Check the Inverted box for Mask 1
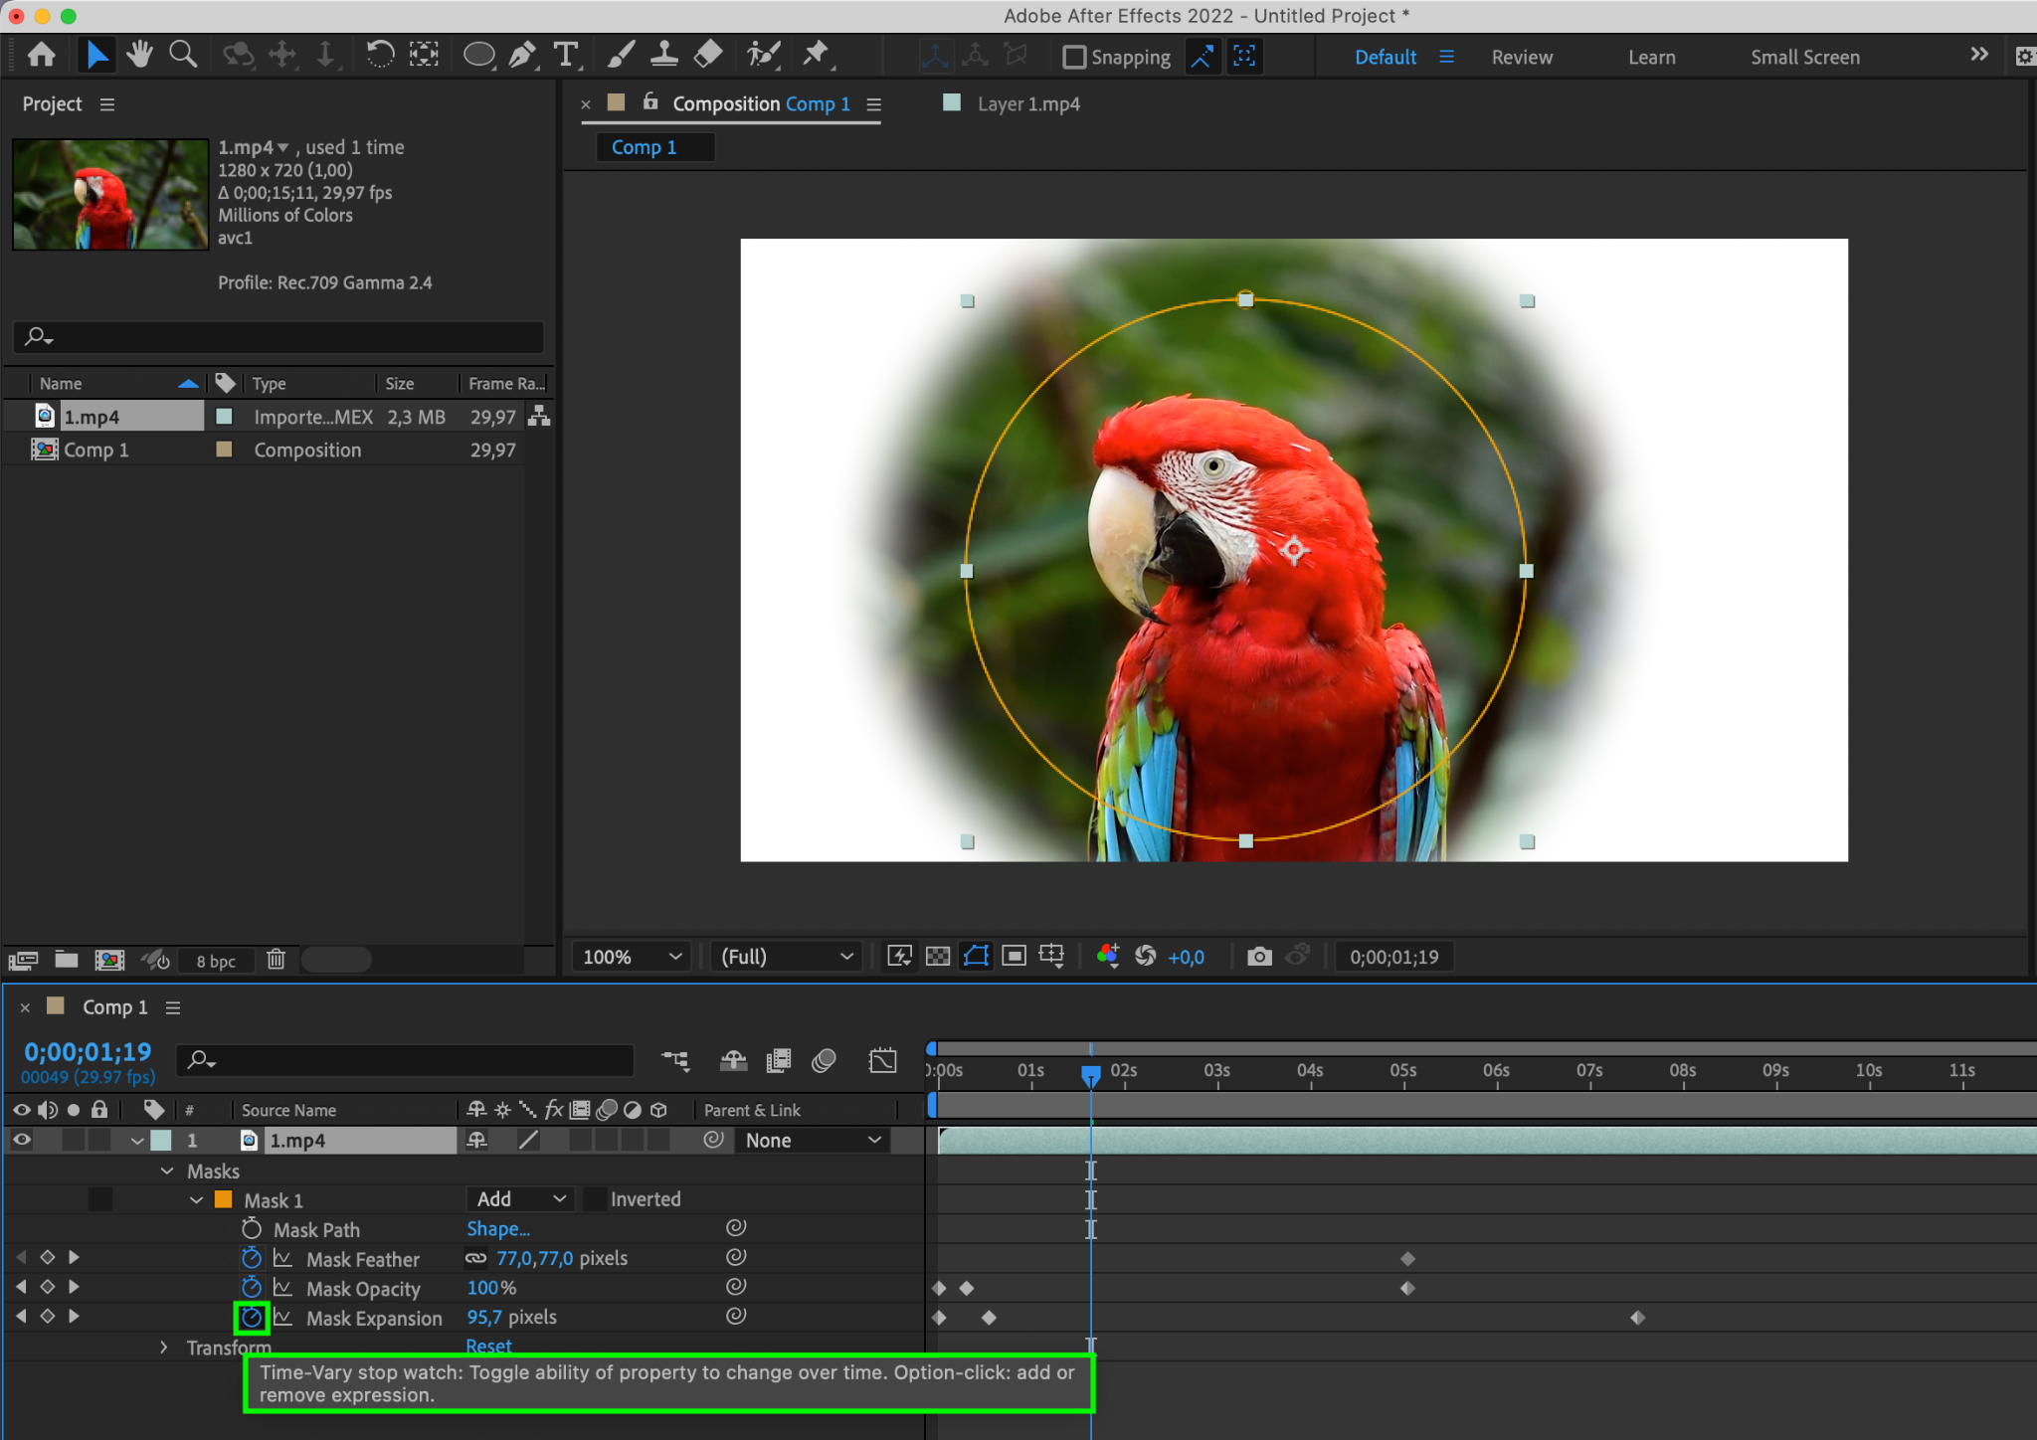The image size is (2037, 1440). (x=595, y=1199)
